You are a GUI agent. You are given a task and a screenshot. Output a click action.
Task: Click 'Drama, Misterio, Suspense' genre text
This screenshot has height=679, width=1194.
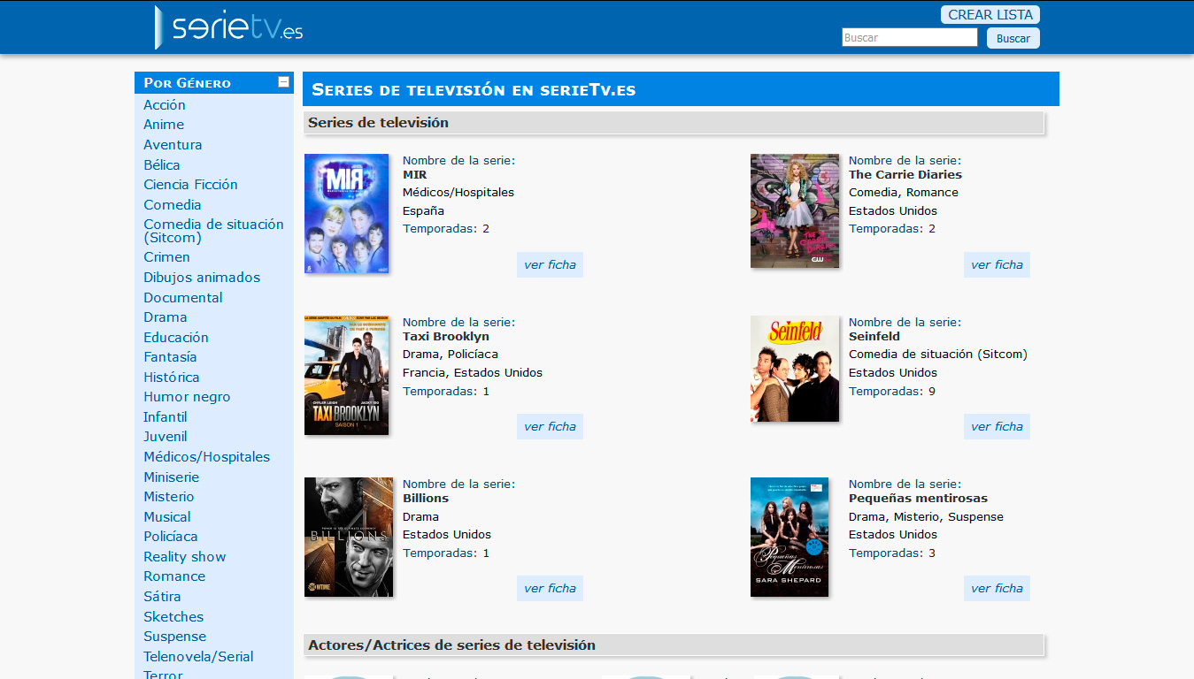926,516
